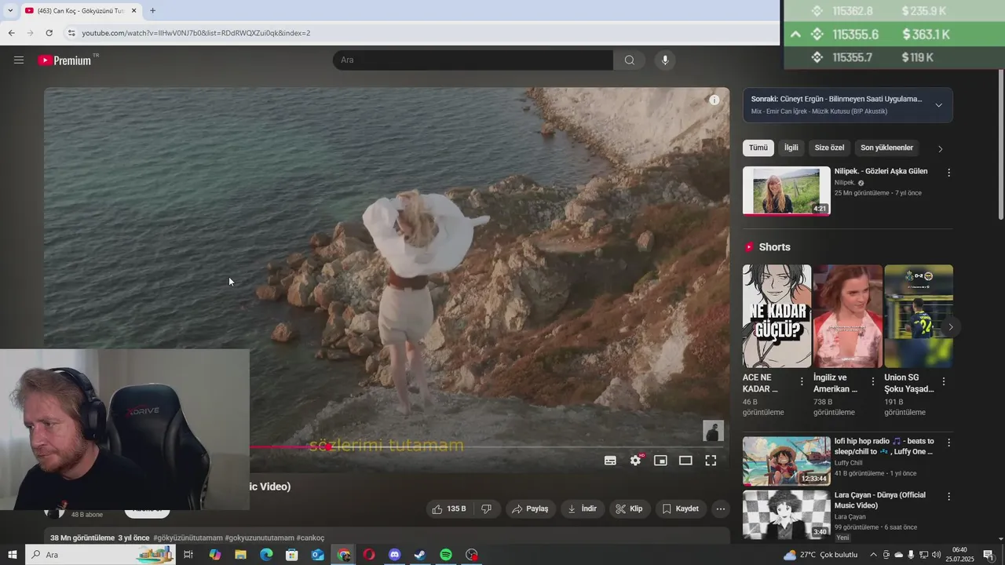The height and width of the screenshot is (565, 1005).
Task: Open options for ACE NE KADAR short
Action: [x=802, y=381]
